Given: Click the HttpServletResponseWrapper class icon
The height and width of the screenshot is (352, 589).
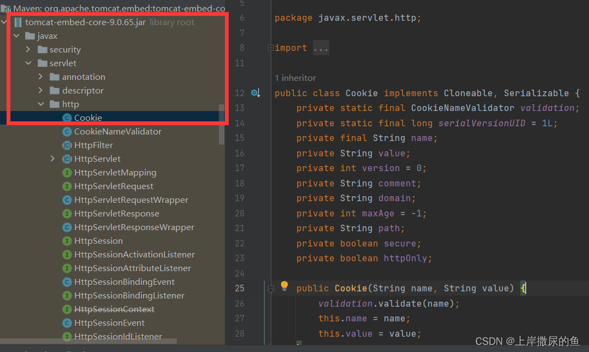Looking at the screenshot, I should point(67,227).
